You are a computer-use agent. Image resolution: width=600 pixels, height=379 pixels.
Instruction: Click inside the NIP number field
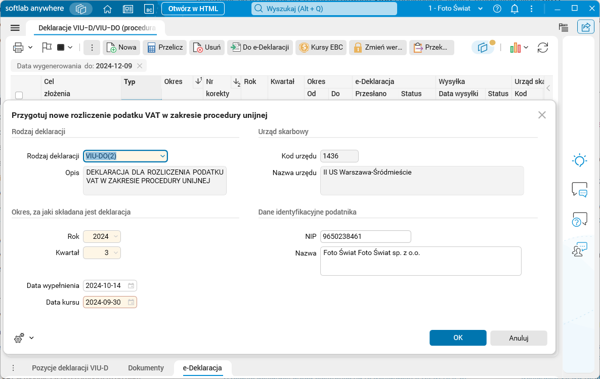[365, 236]
